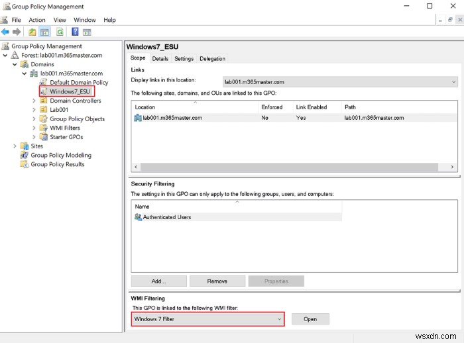
Task: Expand the Sites node
Action: pyautogui.click(x=15, y=146)
